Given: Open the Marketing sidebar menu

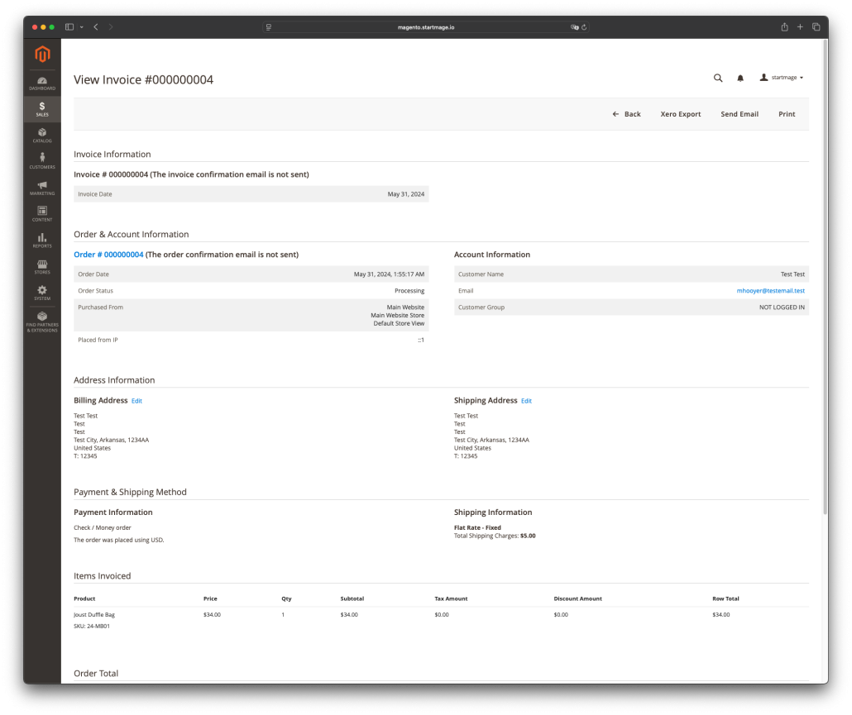Looking at the screenshot, I should (42, 188).
